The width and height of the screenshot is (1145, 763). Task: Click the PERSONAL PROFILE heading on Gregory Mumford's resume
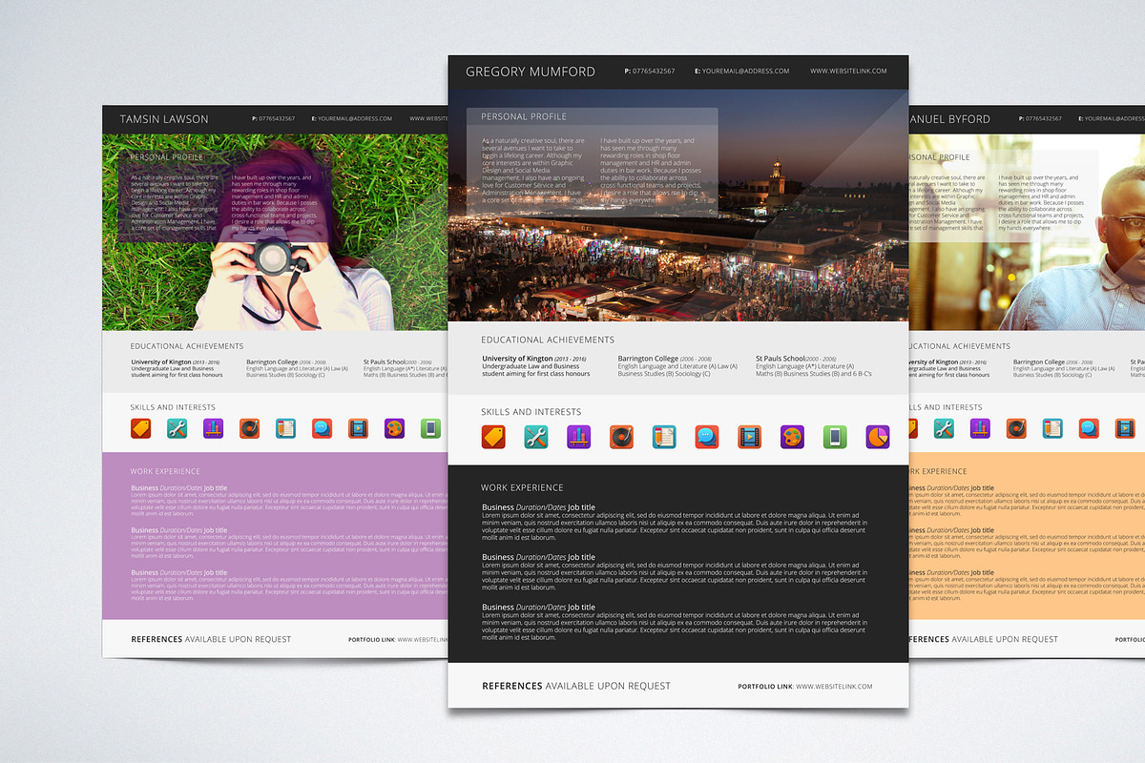click(524, 116)
